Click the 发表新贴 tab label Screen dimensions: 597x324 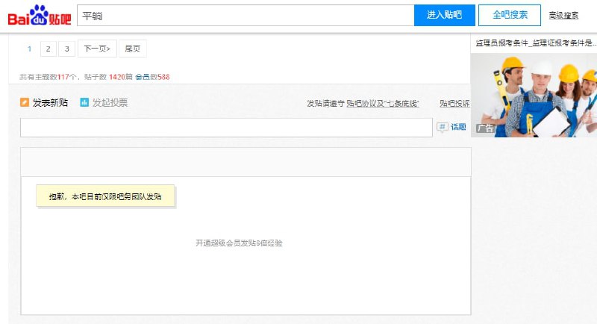pyautogui.click(x=50, y=103)
